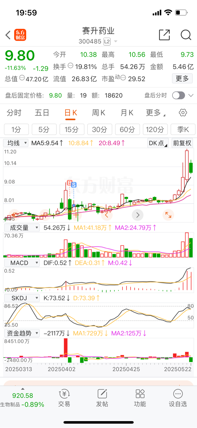
Task: Tap the grey right-arrow chart button
Action: coord(138,215)
